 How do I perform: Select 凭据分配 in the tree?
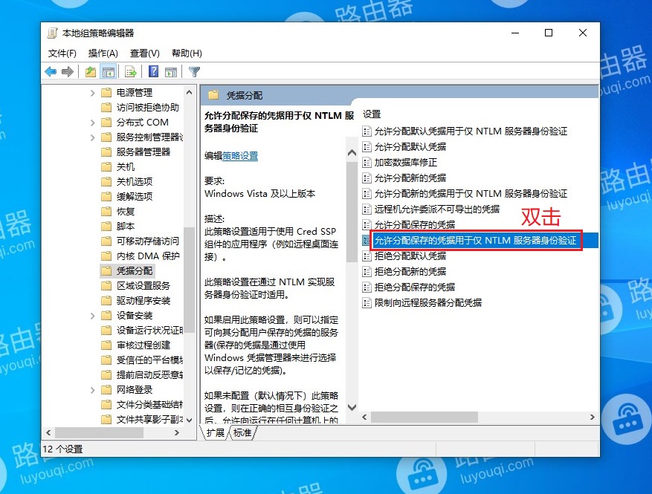[135, 271]
